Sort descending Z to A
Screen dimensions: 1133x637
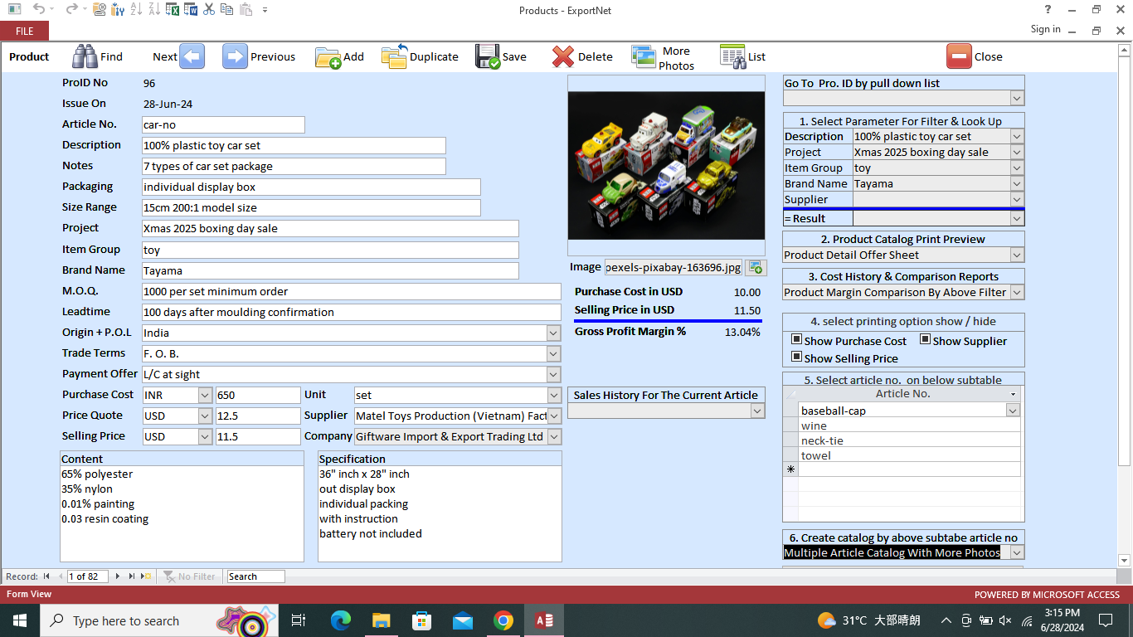[154, 10]
